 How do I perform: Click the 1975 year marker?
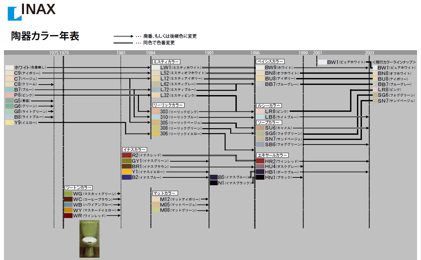[54, 53]
